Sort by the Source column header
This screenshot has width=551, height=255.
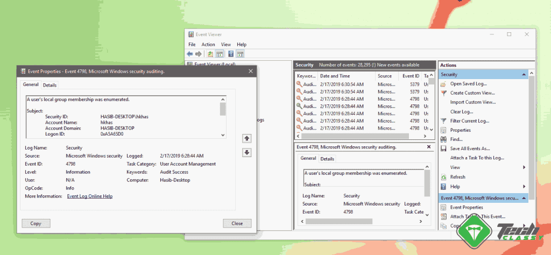tap(387, 76)
